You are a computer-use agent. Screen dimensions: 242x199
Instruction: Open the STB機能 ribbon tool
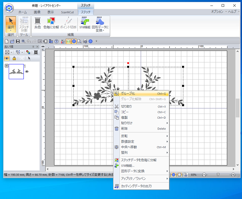85,23
